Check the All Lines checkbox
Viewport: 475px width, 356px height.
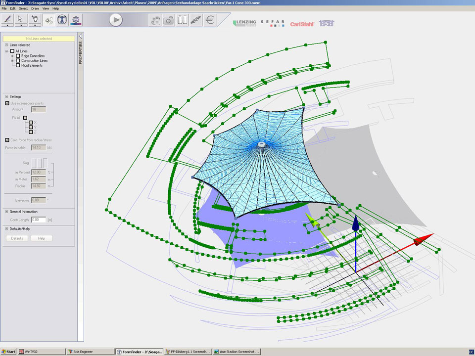click(12, 51)
